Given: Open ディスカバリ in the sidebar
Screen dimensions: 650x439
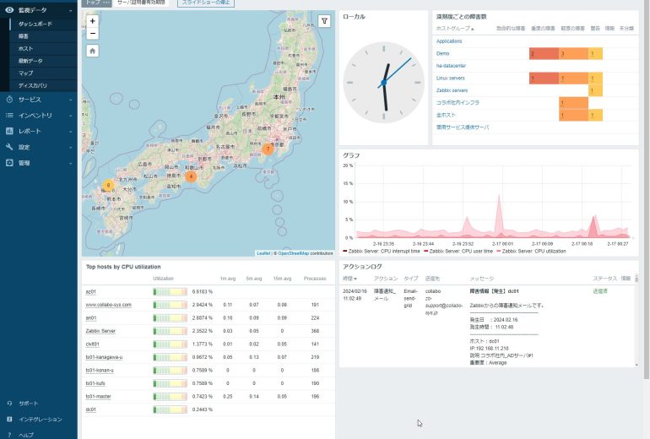Looking at the screenshot, I should [x=33, y=85].
